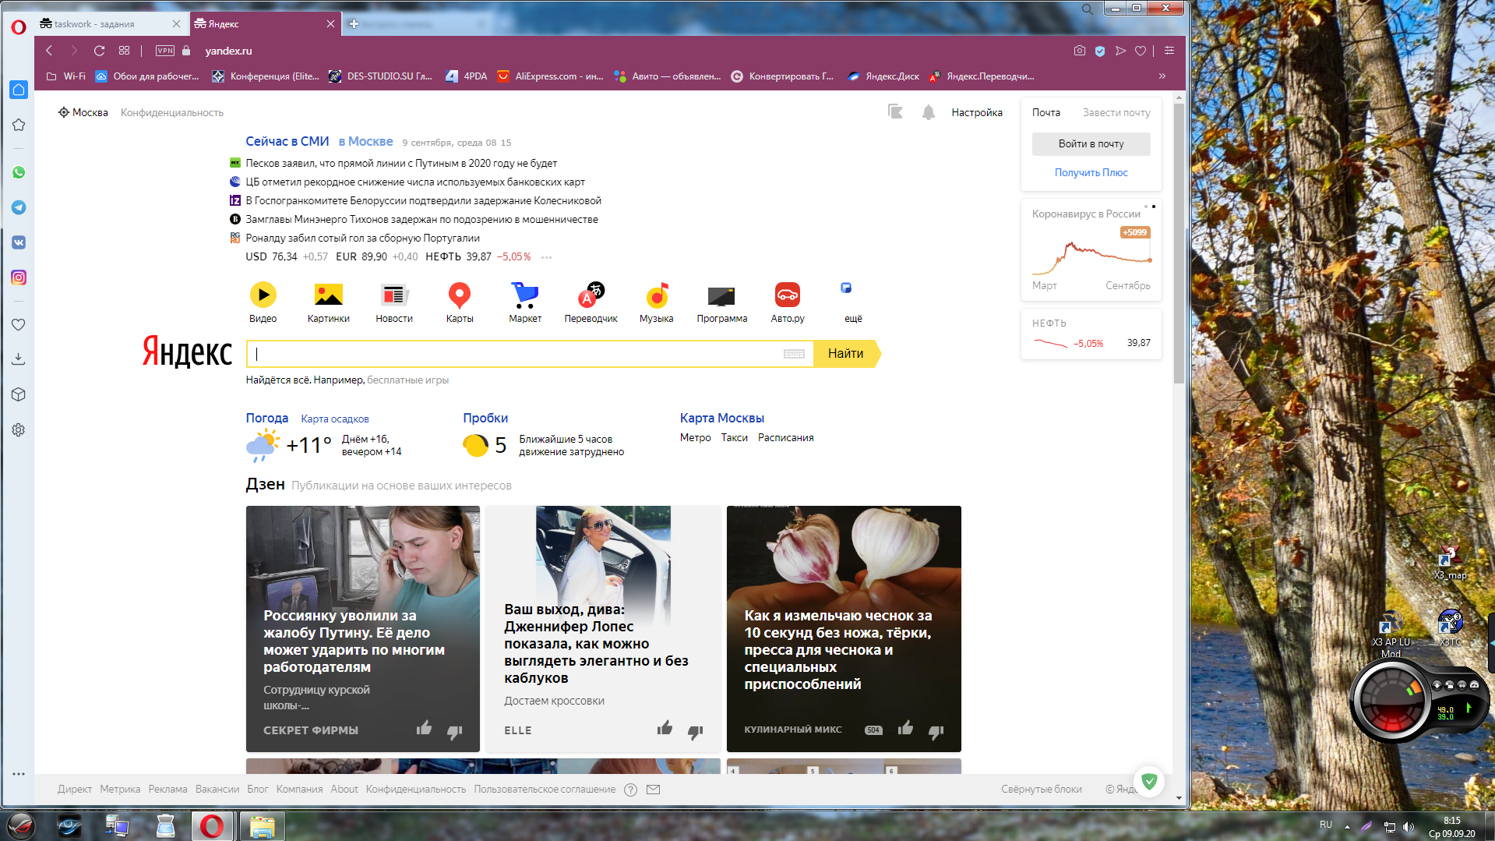Toggle the VPN badge in address bar
Screen dimensions: 1495x841
[x=165, y=51]
